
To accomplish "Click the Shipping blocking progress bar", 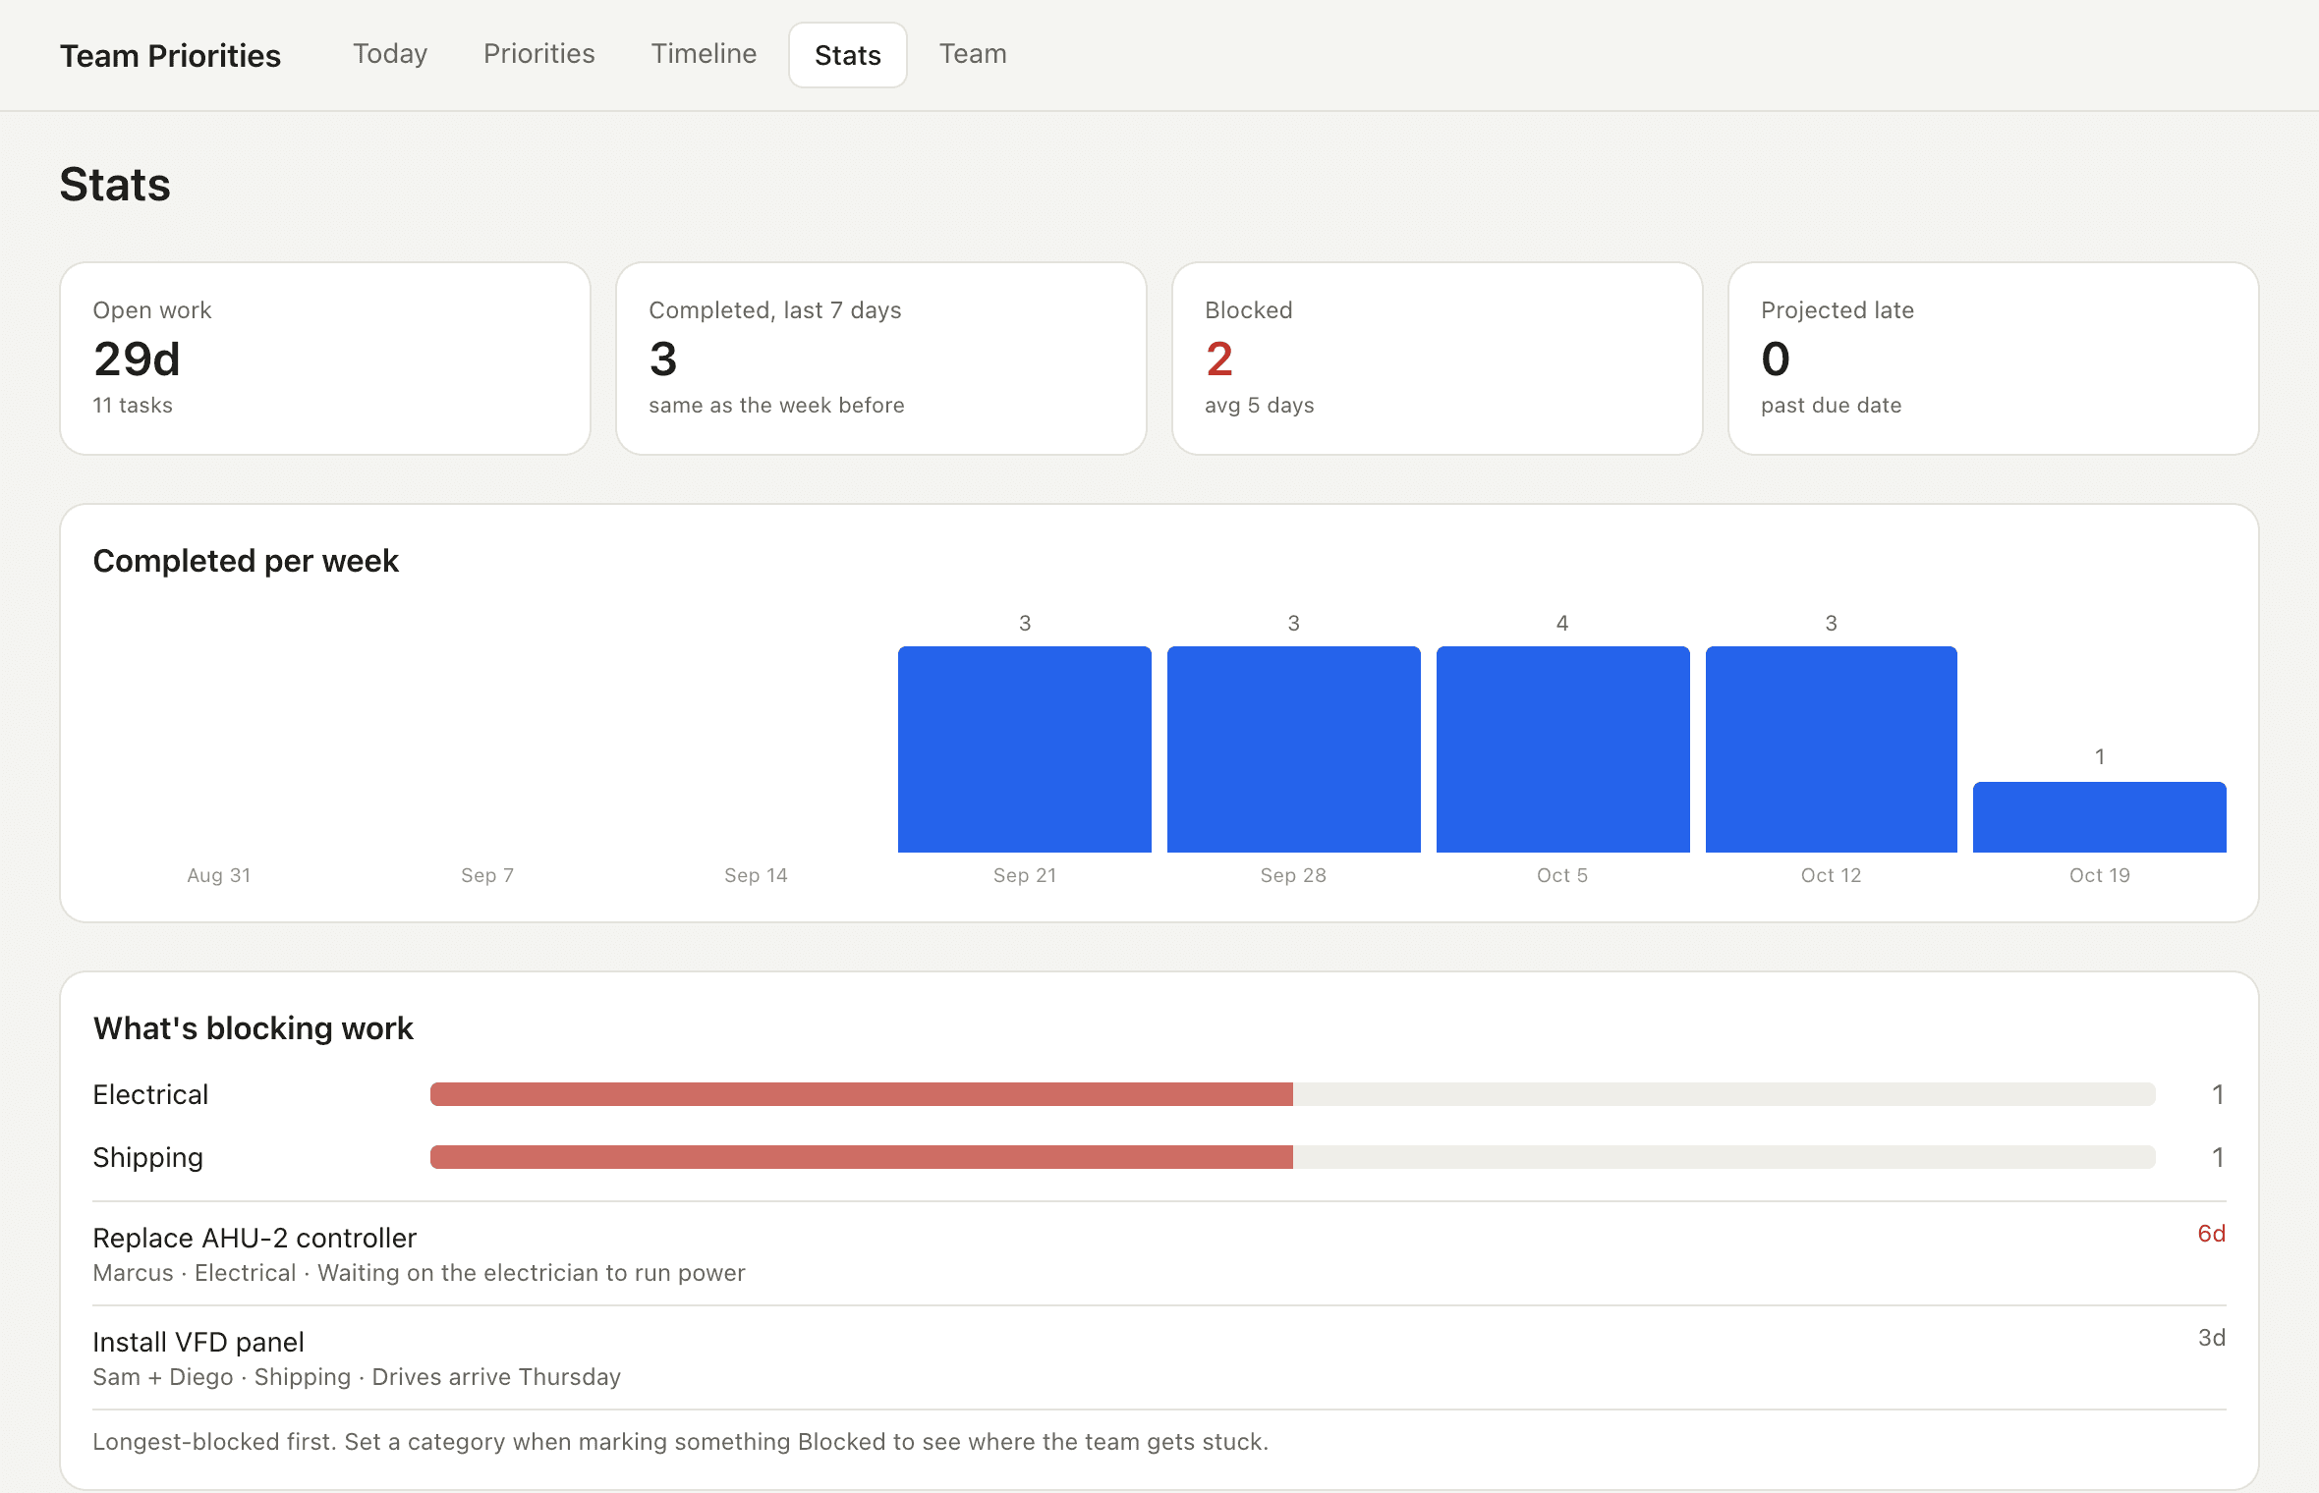I will click(x=1293, y=1157).
